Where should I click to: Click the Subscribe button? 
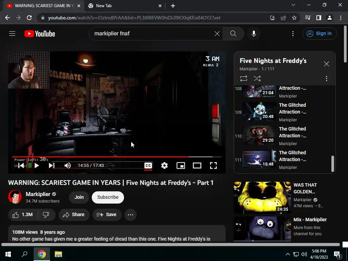[x=108, y=197]
